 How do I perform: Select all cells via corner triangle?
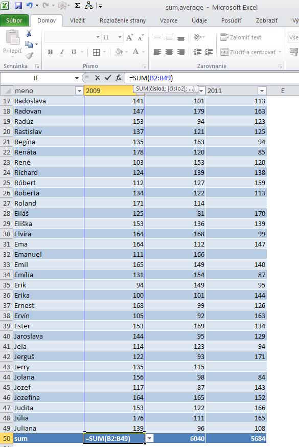pyautogui.click(x=7, y=91)
